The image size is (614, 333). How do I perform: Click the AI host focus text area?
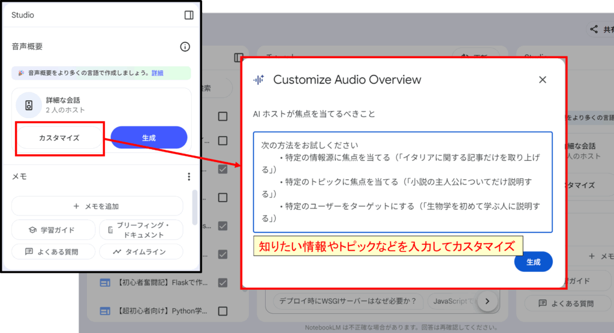pyautogui.click(x=402, y=182)
